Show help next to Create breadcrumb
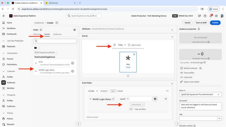 [x=57, y=23]
